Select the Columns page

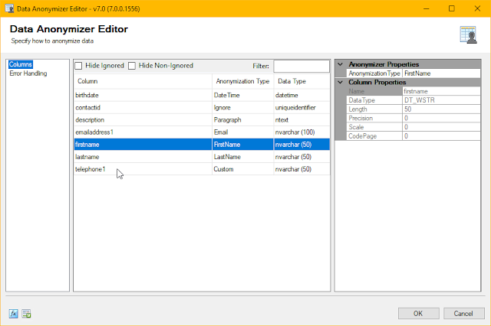click(21, 64)
